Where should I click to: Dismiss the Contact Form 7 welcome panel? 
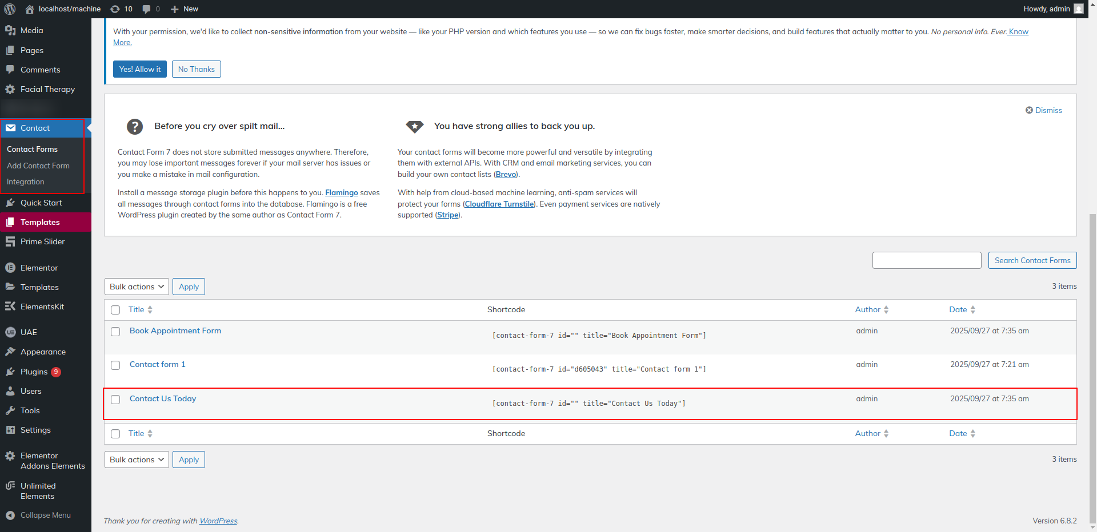click(1043, 110)
